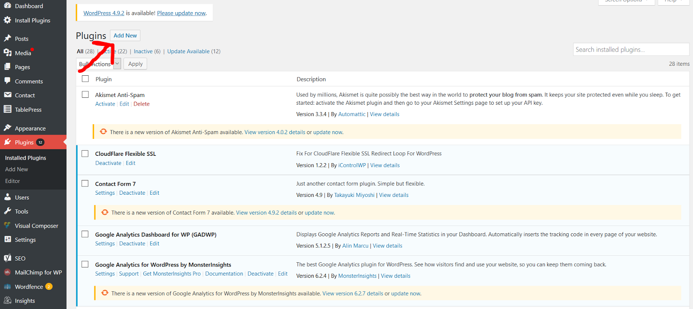Click the Users person icon

pos(7,197)
